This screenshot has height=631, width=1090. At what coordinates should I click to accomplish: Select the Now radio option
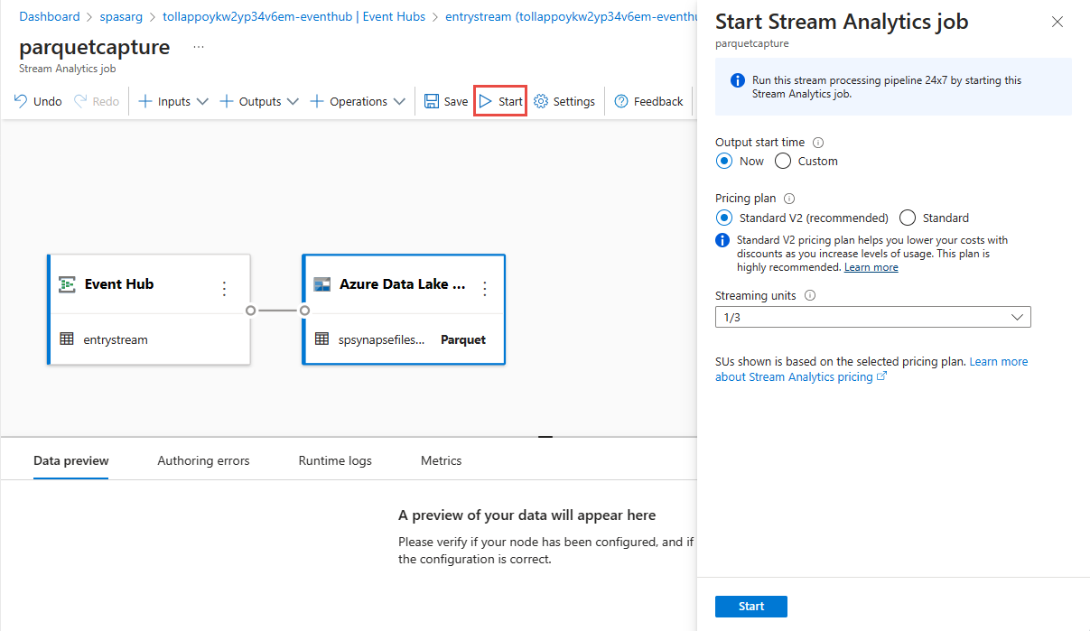click(x=740, y=161)
